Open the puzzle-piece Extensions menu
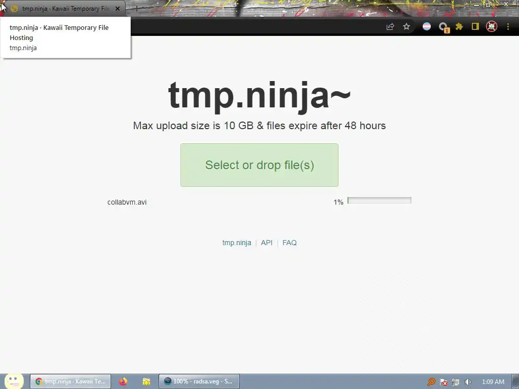Screen dimensions: 519x389 click(x=459, y=26)
